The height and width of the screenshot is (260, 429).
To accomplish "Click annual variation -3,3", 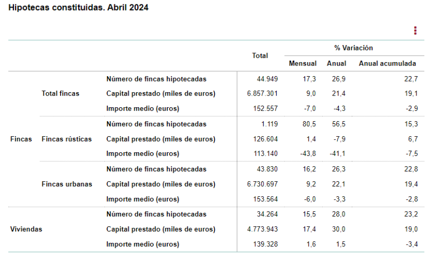I will tap(339, 199).
